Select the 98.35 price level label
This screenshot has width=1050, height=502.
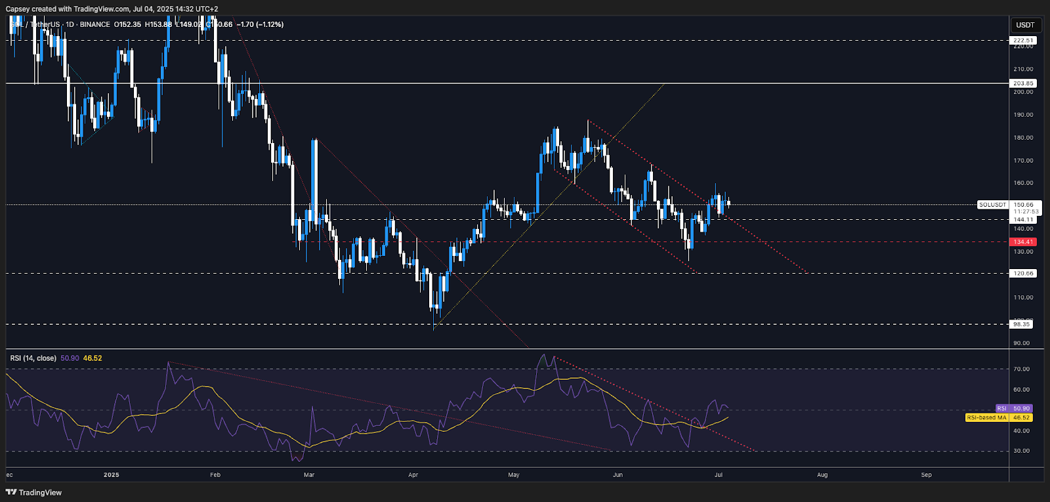click(1022, 324)
